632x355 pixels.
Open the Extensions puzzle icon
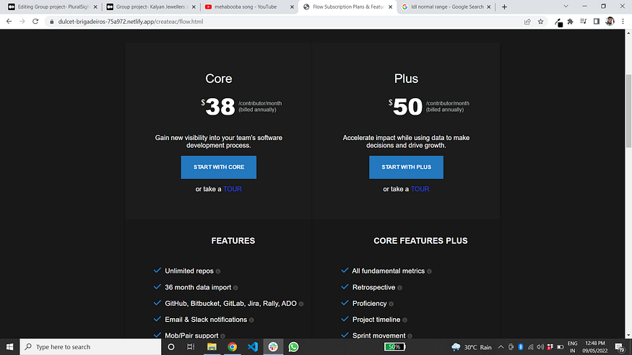point(571,22)
